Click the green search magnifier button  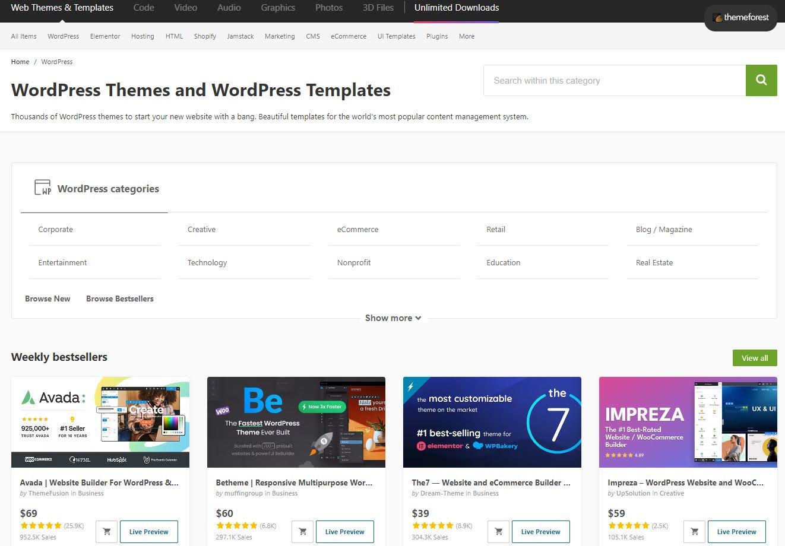[x=761, y=80]
